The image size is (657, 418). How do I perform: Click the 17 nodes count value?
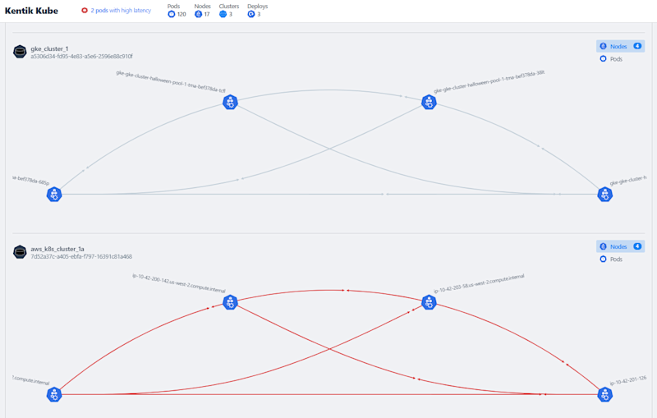pos(207,14)
